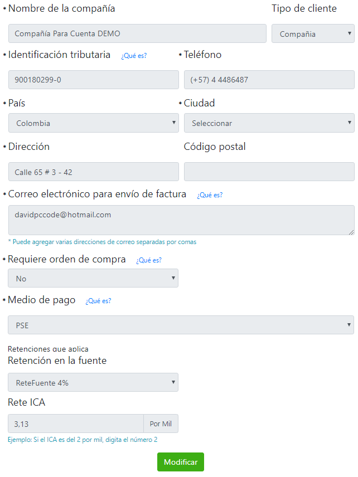This screenshot has height=477, width=358.
Task: Click ¿Qué es? next to Correo electrónico
Action: tap(210, 195)
